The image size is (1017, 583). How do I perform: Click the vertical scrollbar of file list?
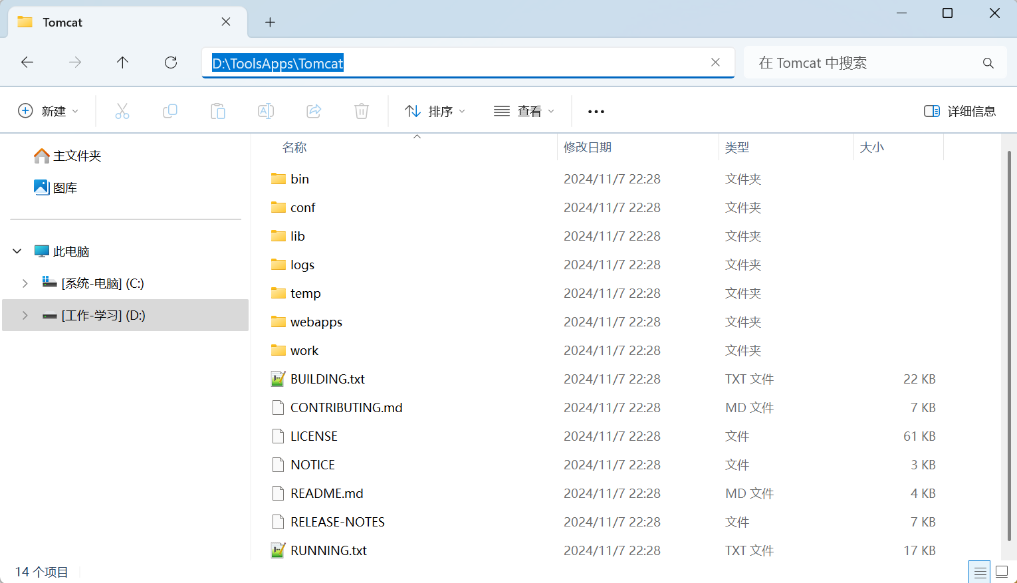point(1009,346)
